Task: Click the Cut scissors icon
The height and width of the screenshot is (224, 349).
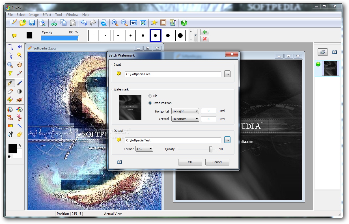Action: (x=54, y=23)
